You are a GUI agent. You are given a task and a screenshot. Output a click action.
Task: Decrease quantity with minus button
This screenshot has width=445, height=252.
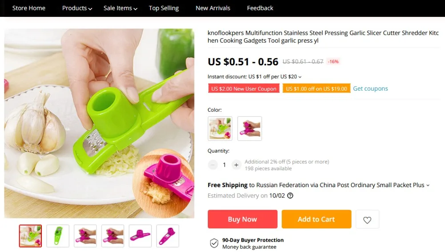[x=213, y=165]
